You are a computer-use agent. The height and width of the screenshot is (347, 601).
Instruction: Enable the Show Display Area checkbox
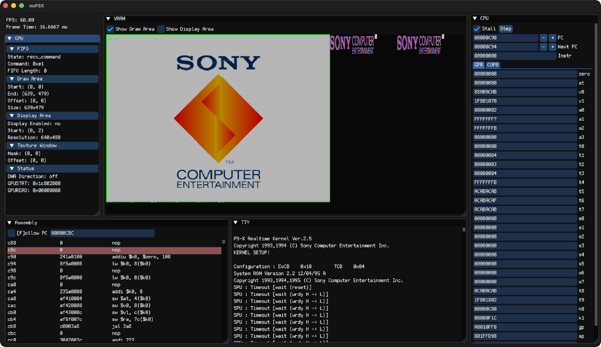pyautogui.click(x=161, y=29)
